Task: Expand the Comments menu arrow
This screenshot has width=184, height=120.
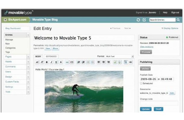Action: click(x=28, y=67)
